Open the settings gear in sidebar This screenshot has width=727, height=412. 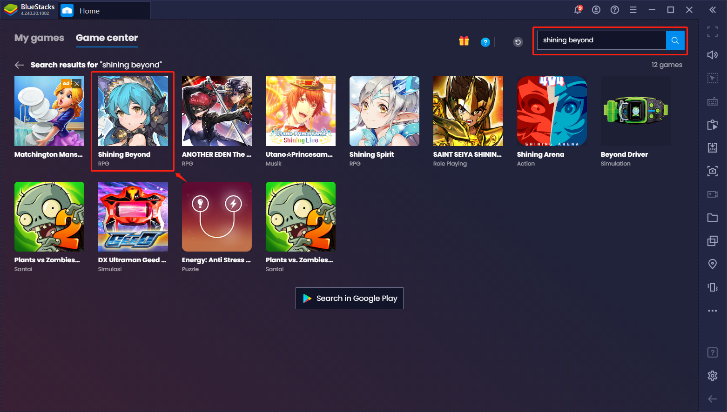[713, 376]
